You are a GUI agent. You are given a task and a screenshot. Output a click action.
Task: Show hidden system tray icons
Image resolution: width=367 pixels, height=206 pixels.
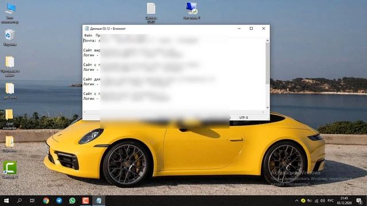pyautogui.click(x=296, y=201)
